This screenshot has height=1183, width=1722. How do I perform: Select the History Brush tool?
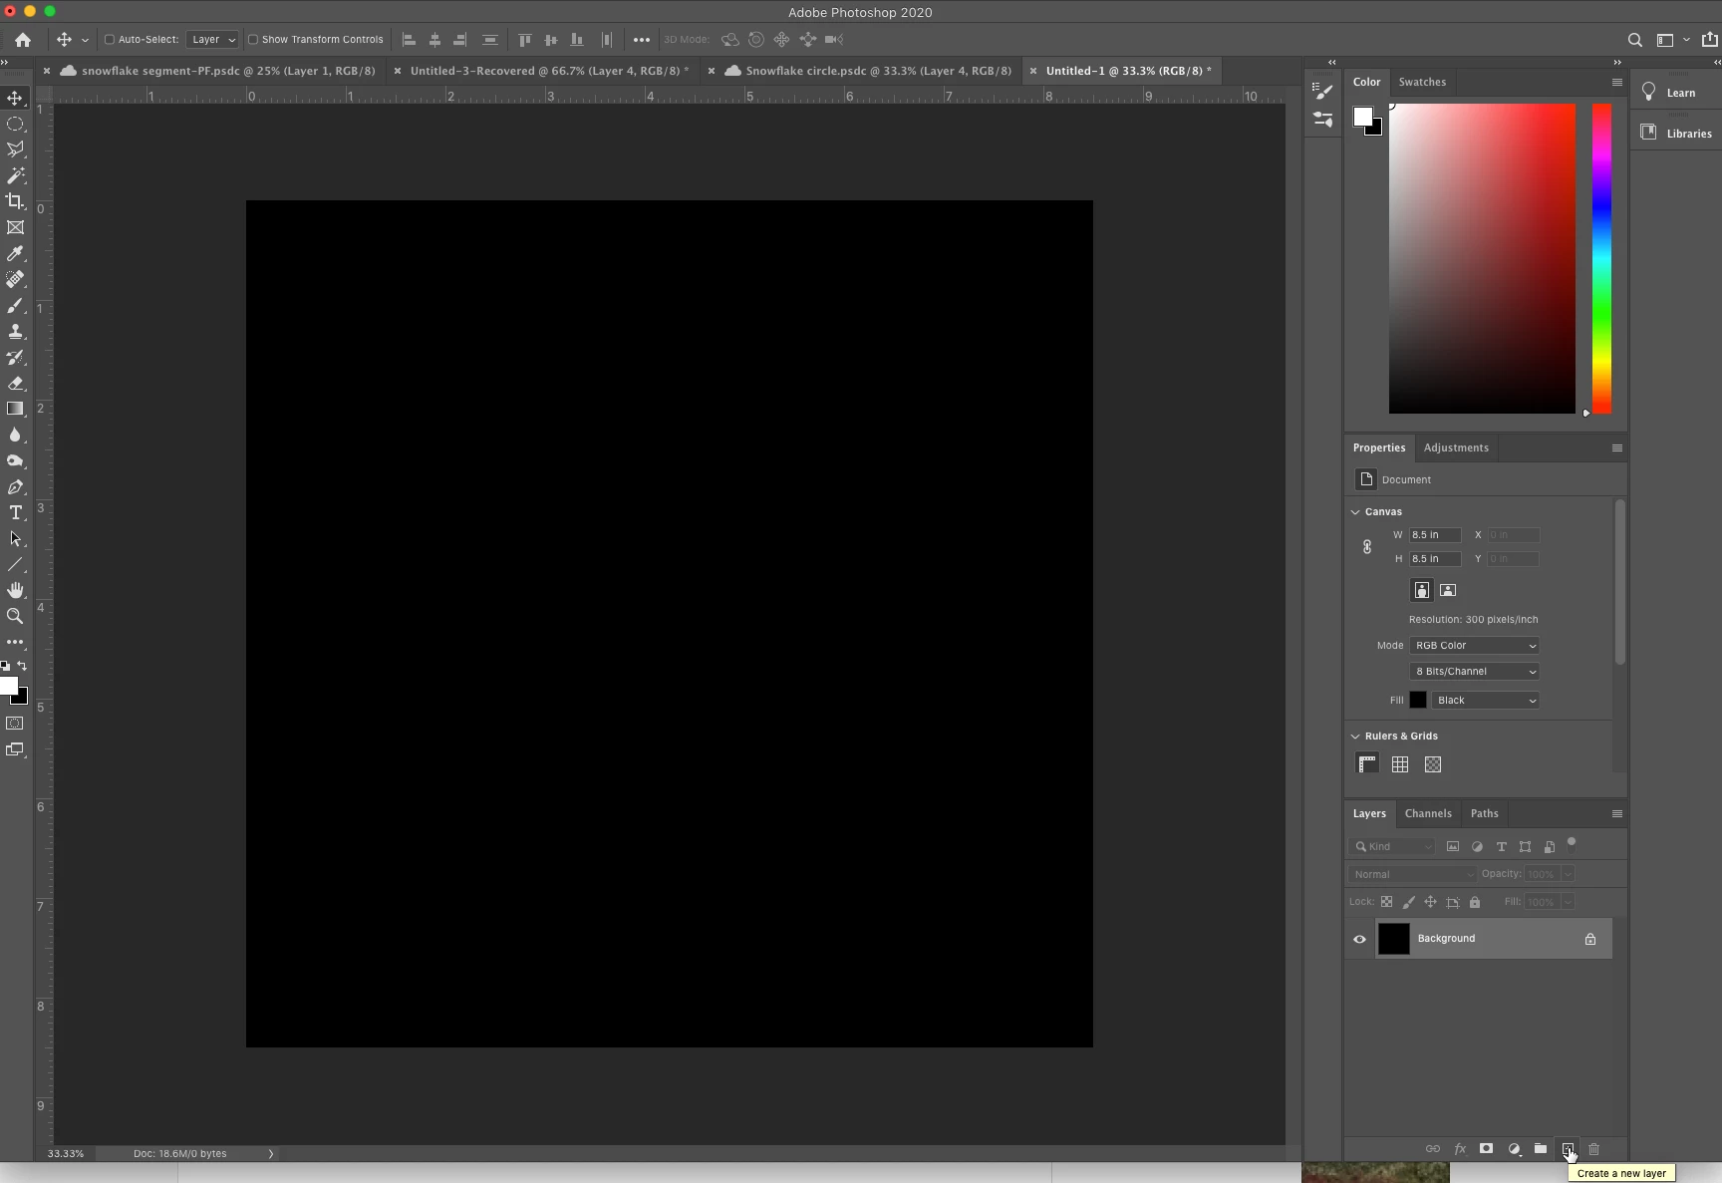(x=15, y=358)
